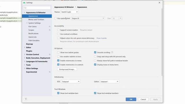Uncheck Enable mnemonics in controls

[x=58, y=65]
